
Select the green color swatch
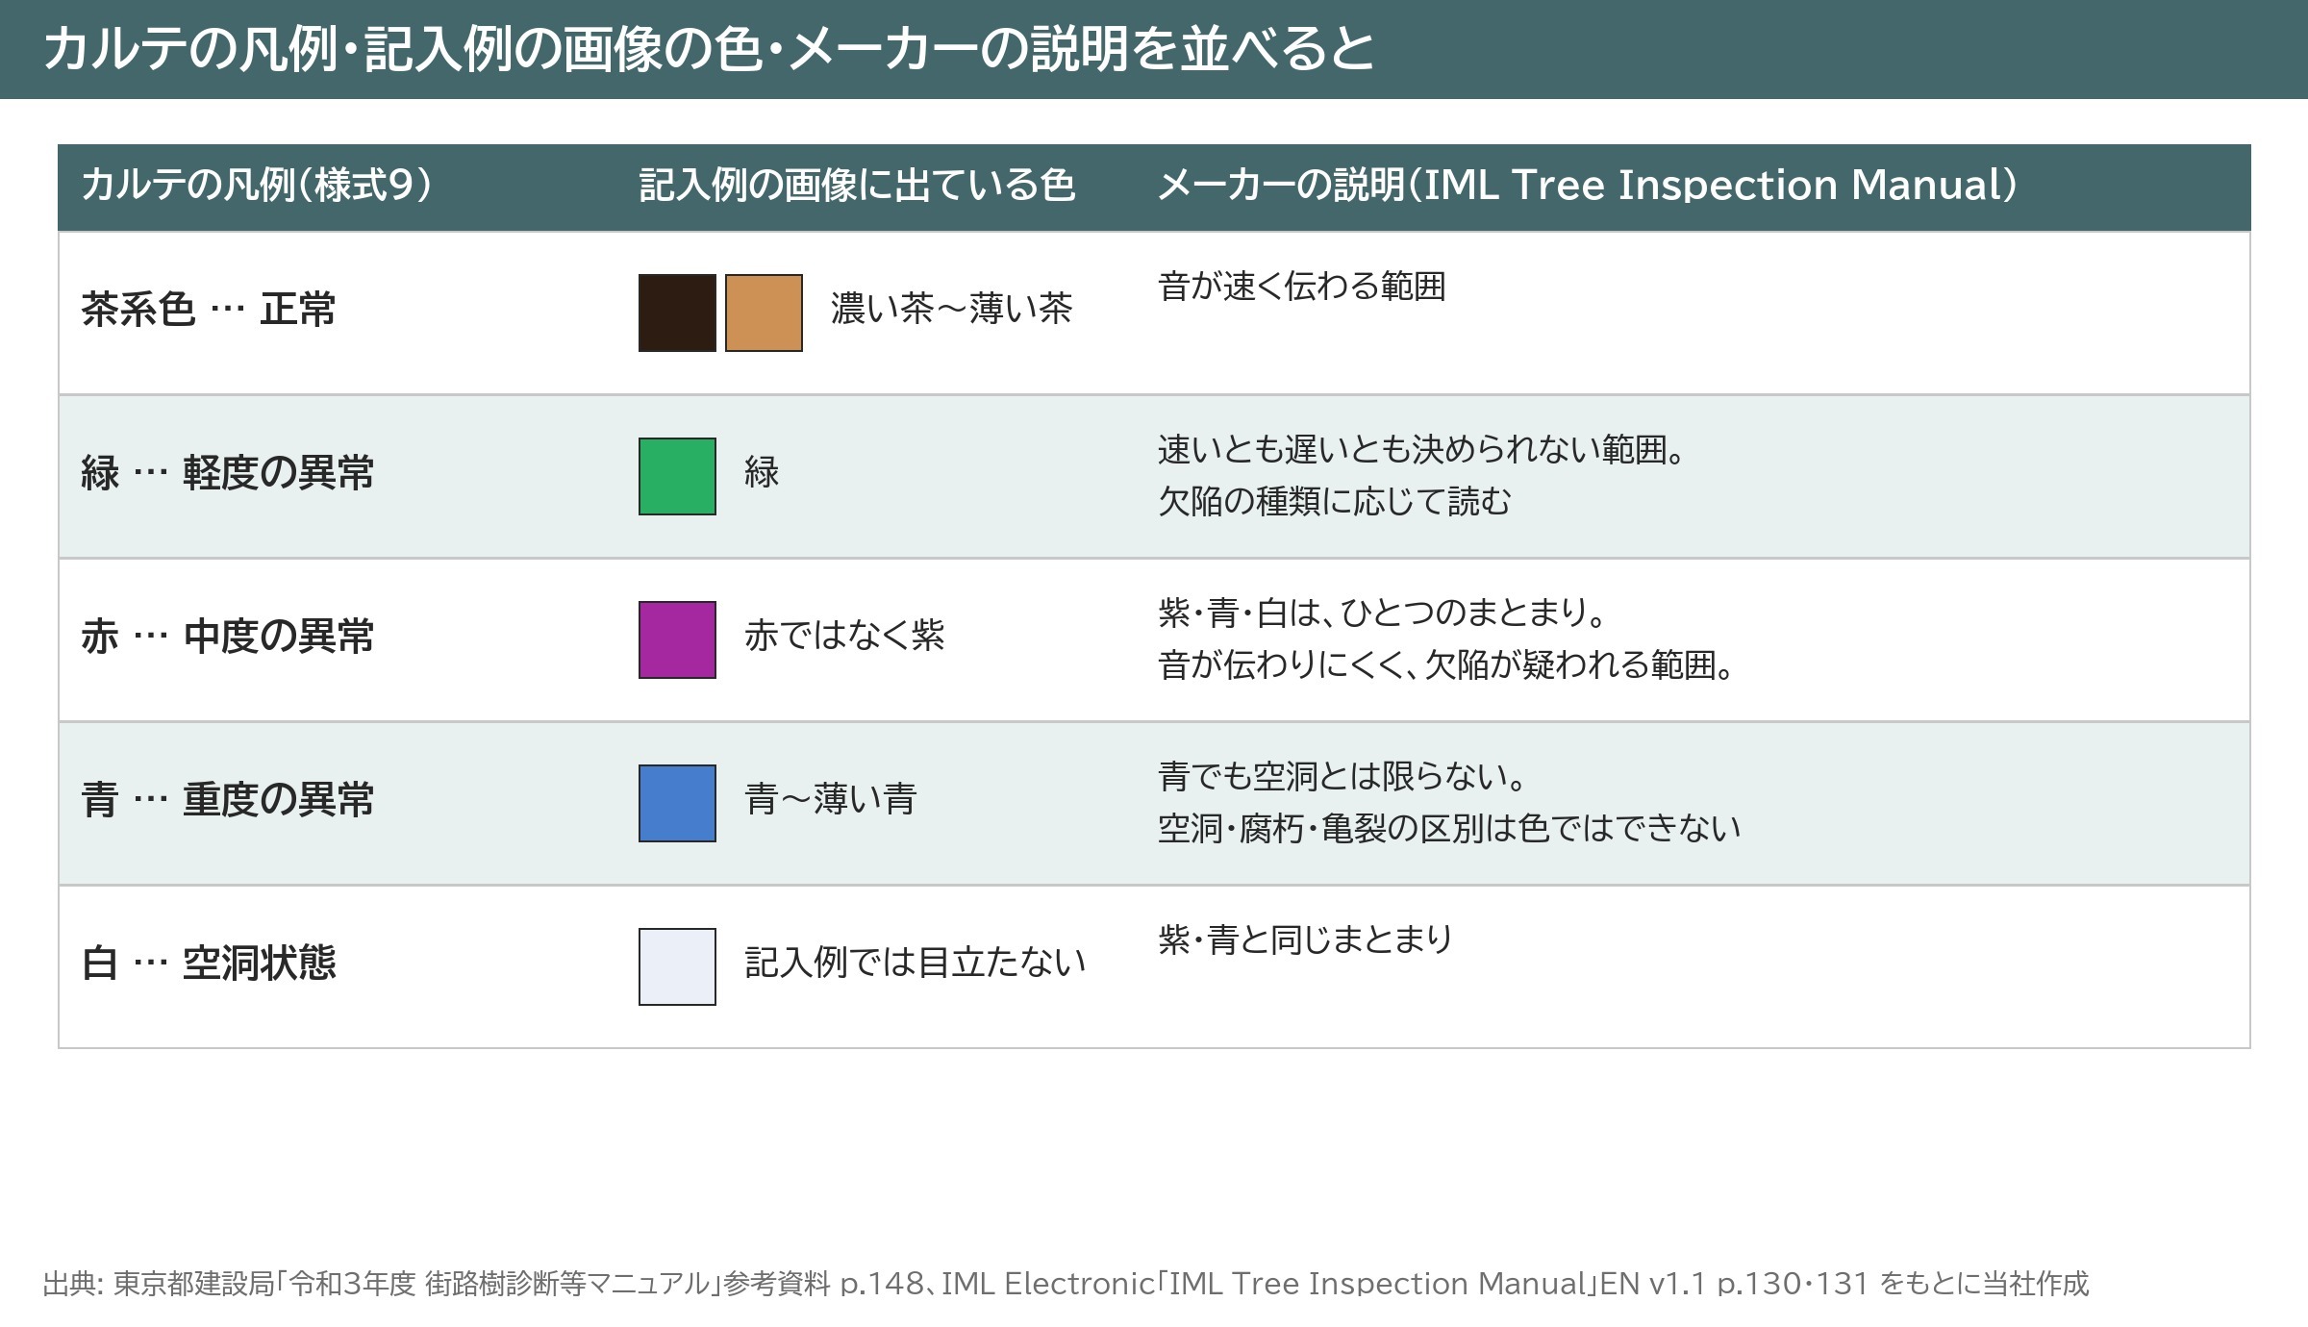pyautogui.click(x=677, y=476)
